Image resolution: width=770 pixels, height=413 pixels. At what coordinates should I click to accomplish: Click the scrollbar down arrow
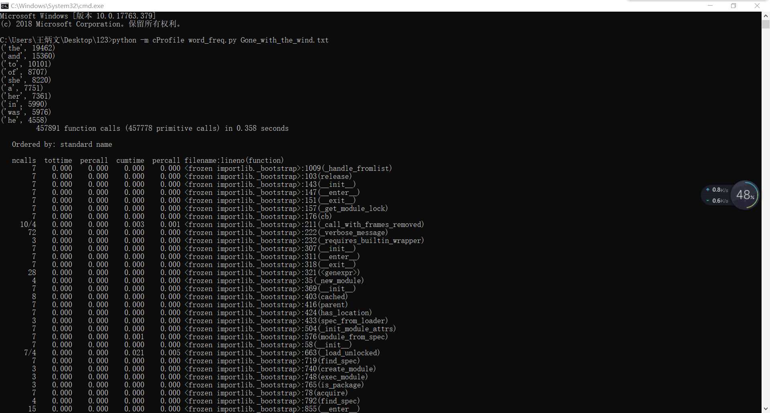(766, 409)
